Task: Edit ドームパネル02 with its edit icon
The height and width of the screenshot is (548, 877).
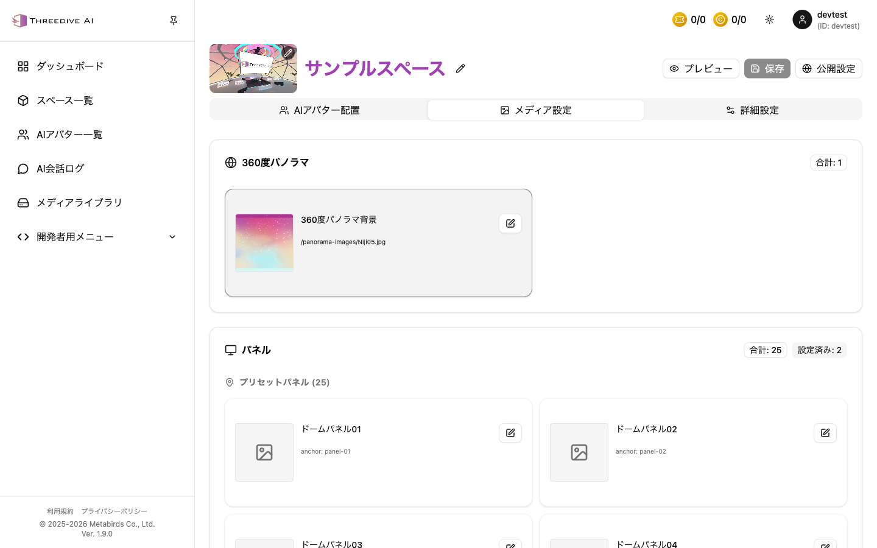Action: pos(825,433)
